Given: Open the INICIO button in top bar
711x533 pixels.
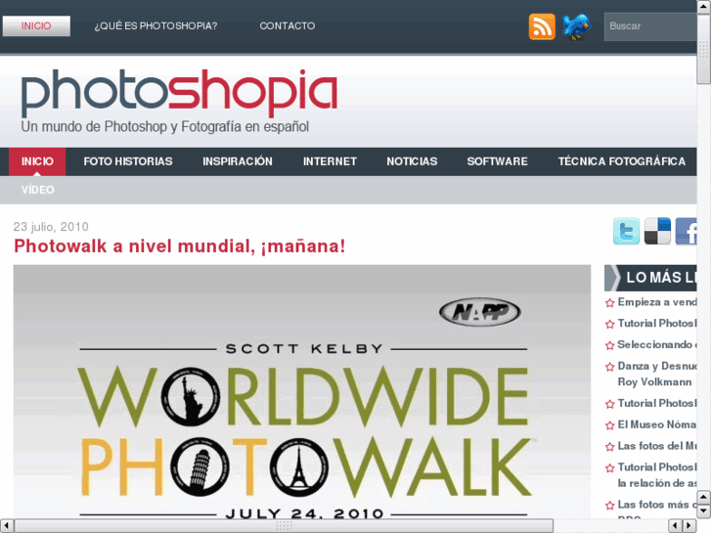Looking at the screenshot, I should tap(36, 25).
